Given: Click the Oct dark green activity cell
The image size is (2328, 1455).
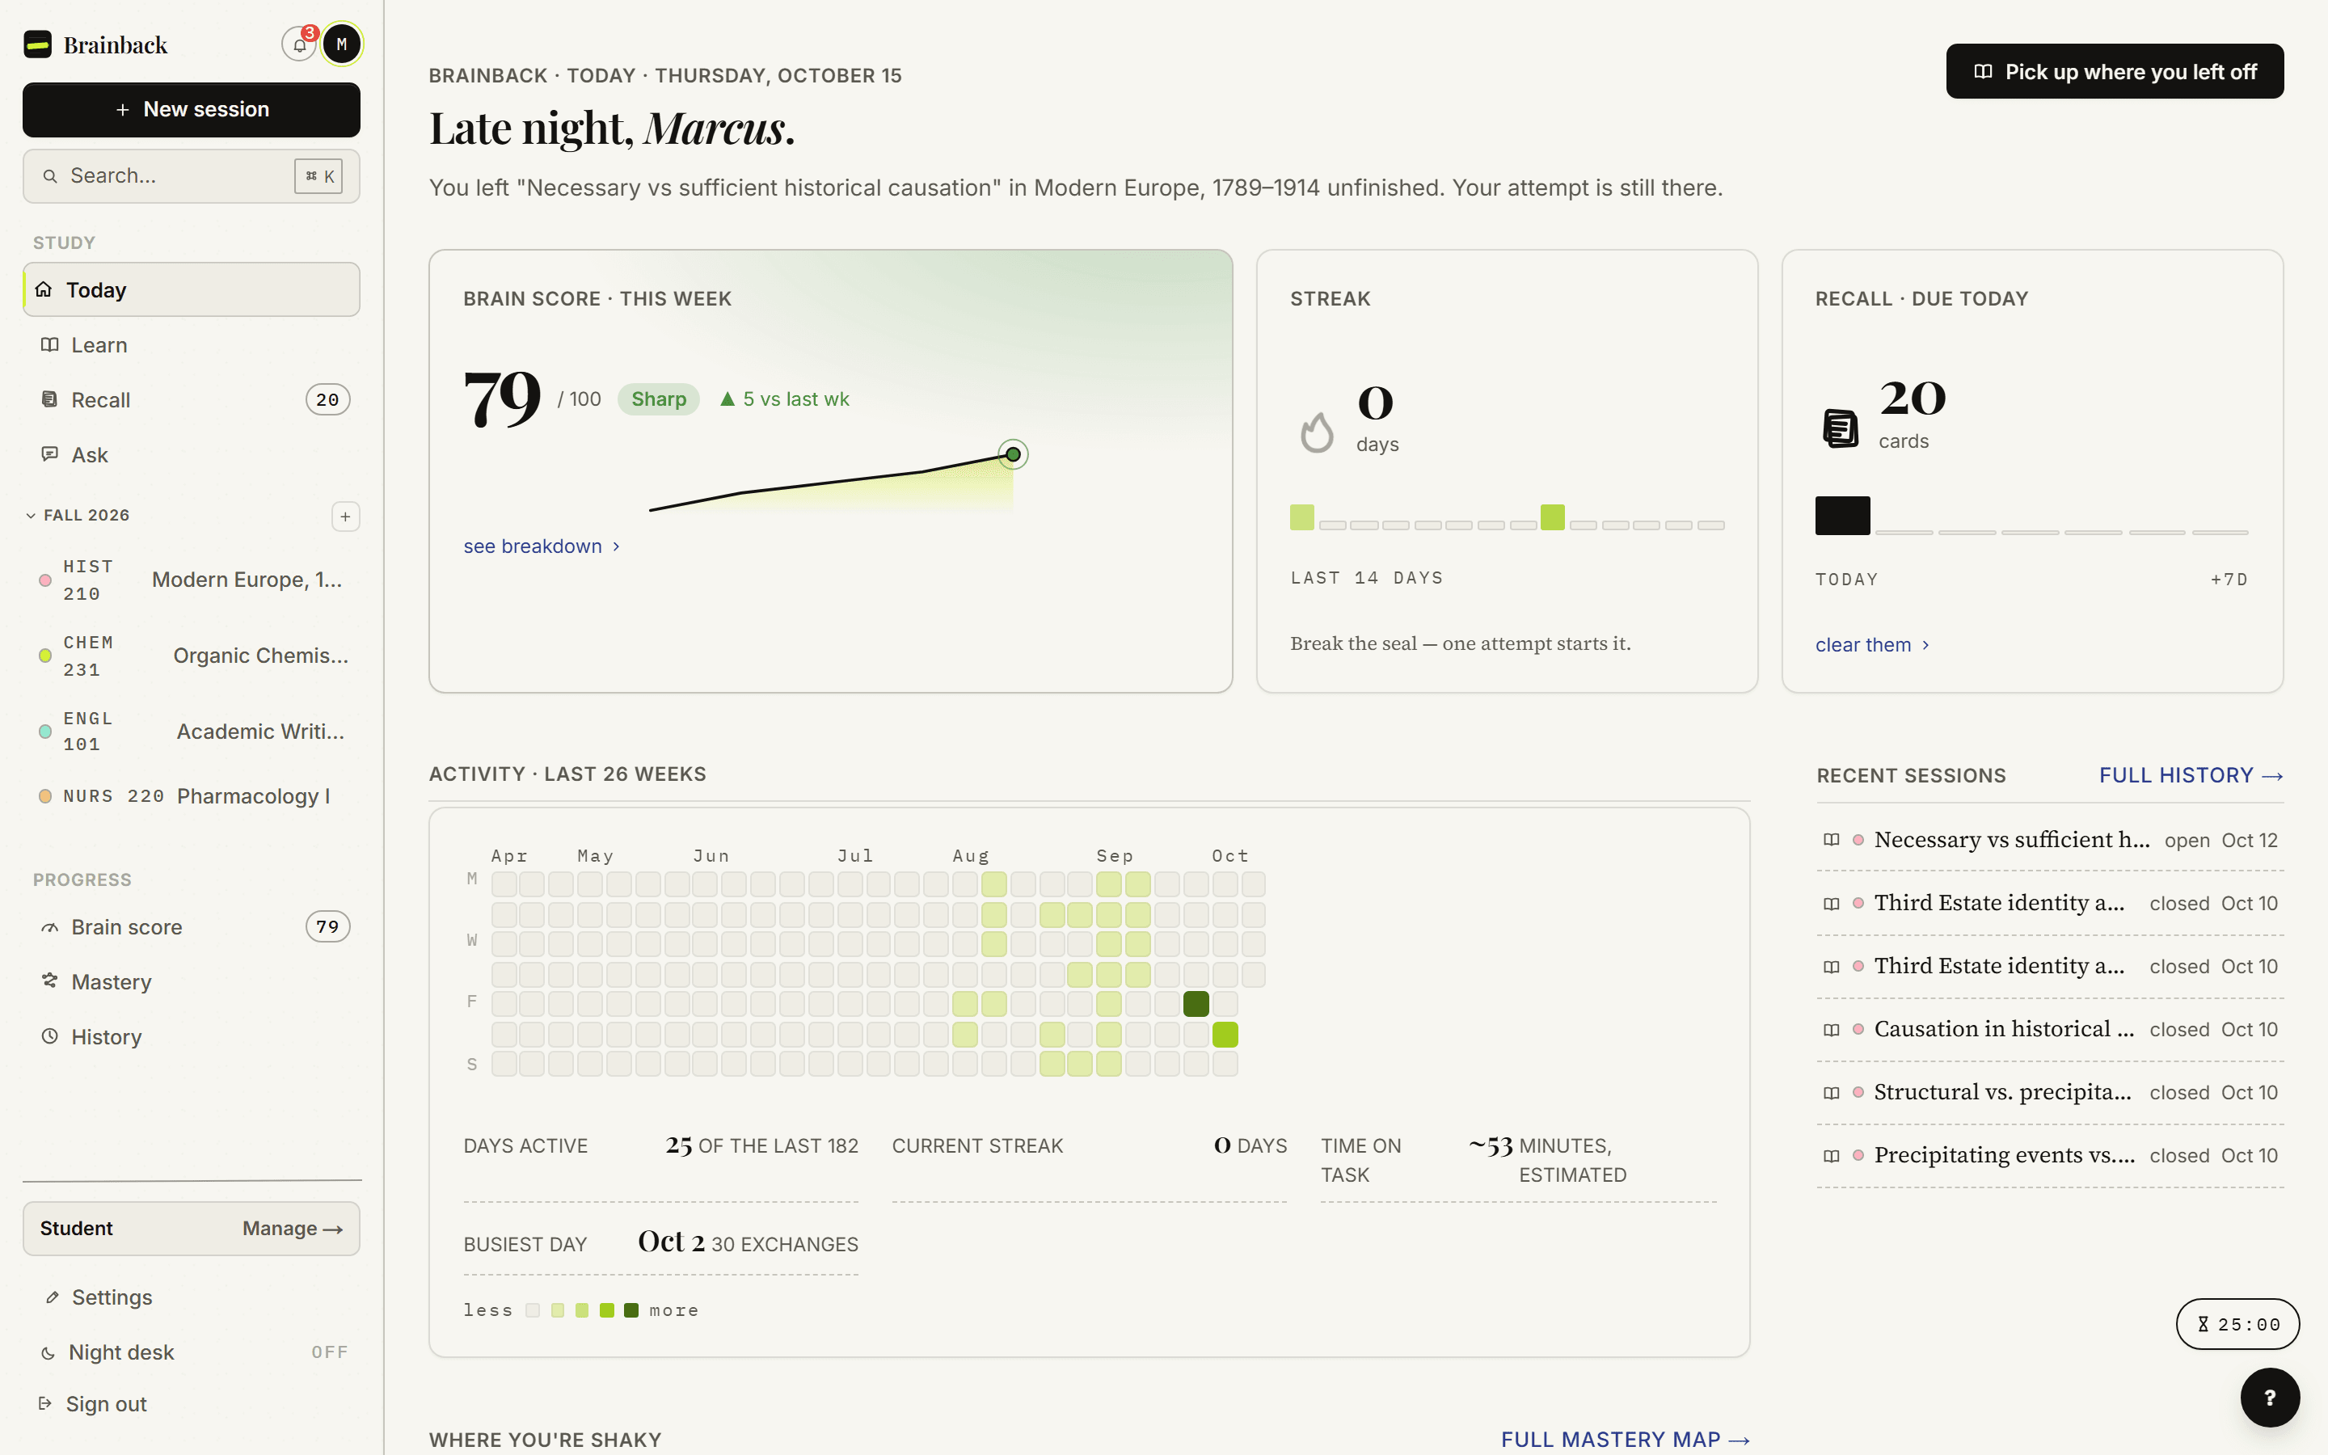Looking at the screenshot, I should pyautogui.click(x=1196, y=1004).
